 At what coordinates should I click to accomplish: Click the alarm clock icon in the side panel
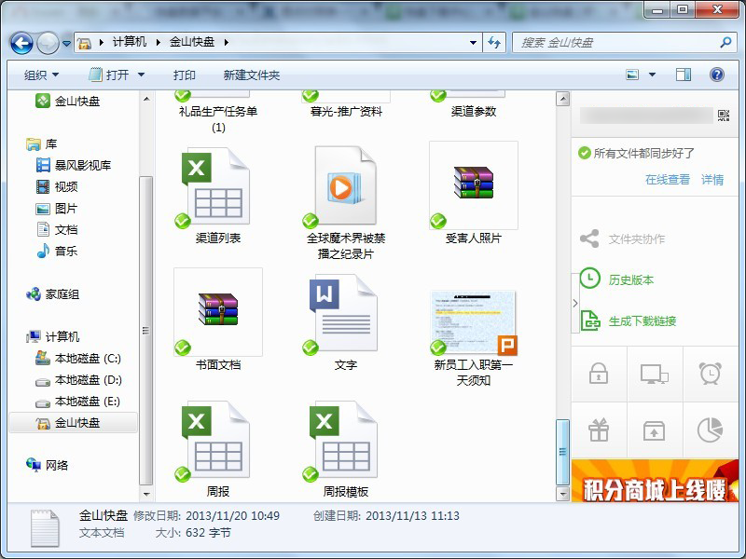point(710,374)
